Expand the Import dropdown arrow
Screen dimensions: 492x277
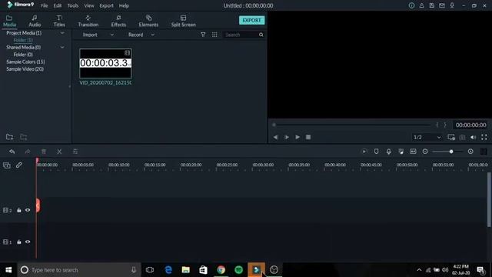pyautogui.click(x=112, y=35)
